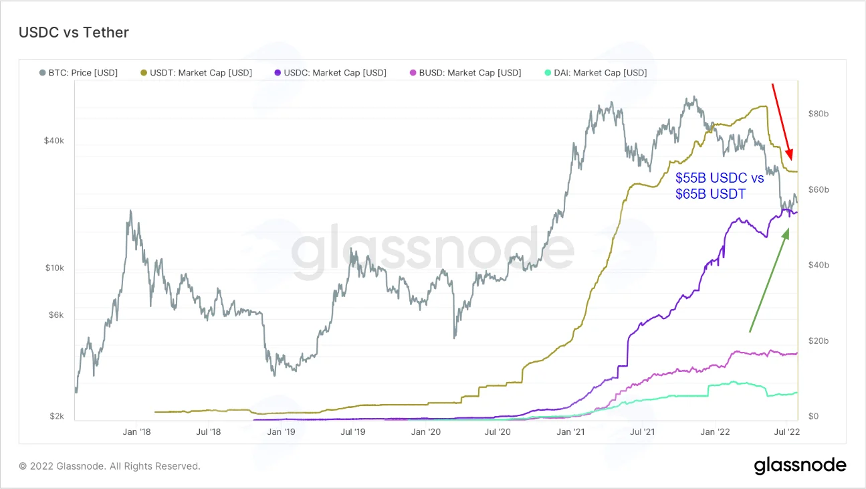Toggle BUSD: Market Cap [USD] series label
The width and height of the screenshot is (866, 489).
tap(469, 72)
